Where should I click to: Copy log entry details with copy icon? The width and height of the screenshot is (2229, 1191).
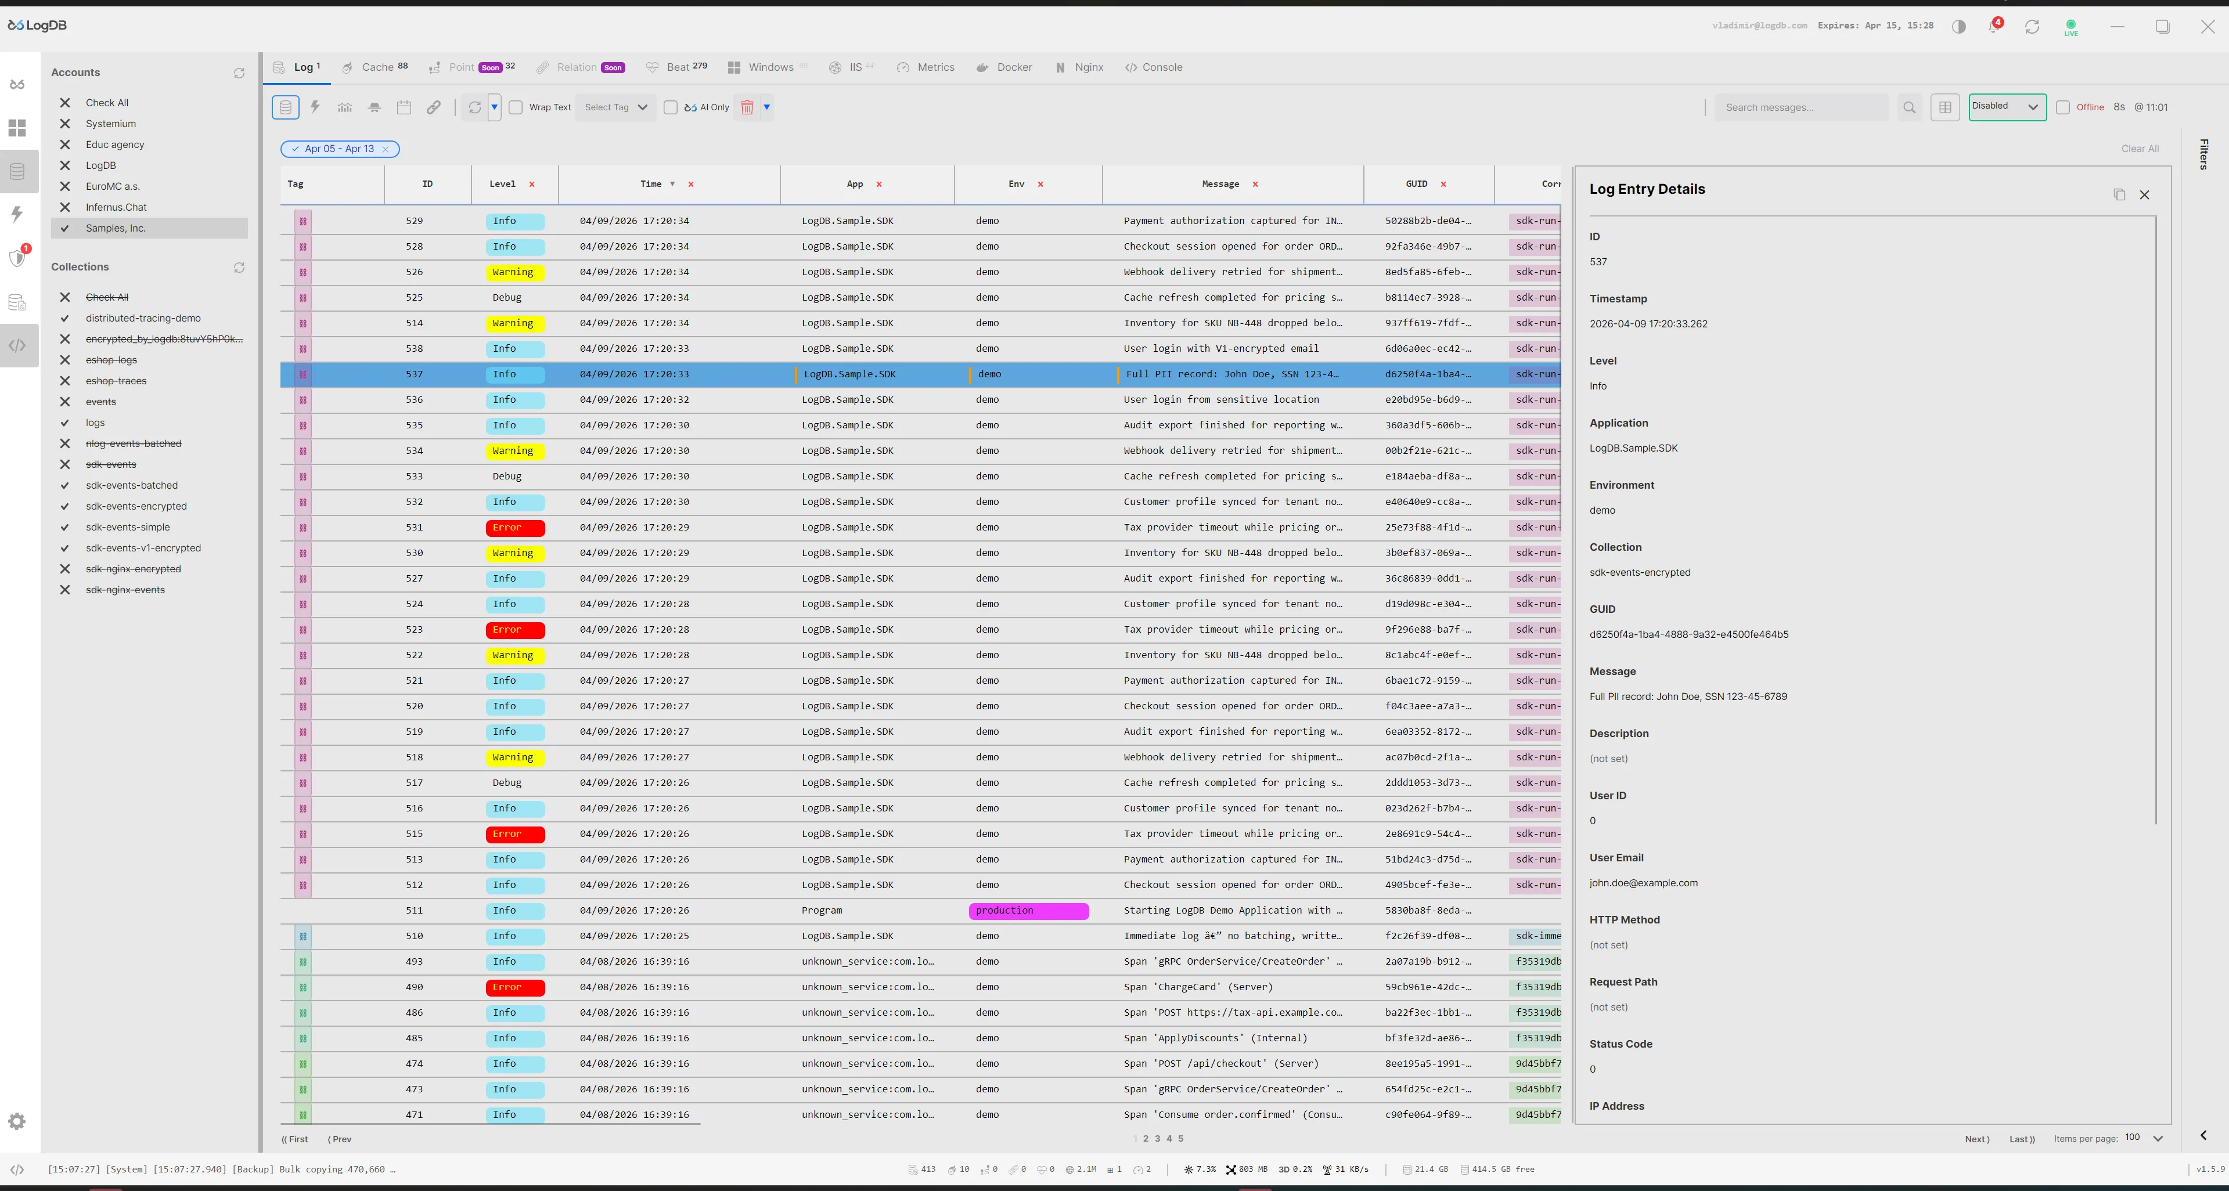(2119, 194)
